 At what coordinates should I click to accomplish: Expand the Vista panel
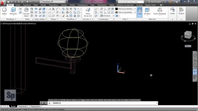[x=125, y=19]
